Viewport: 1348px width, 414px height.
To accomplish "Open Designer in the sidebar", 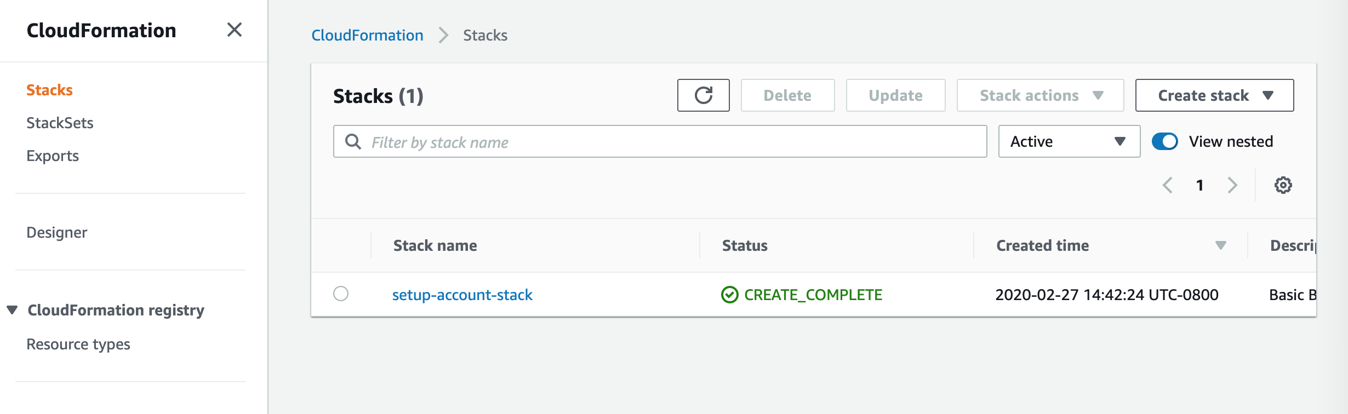I will pos(56,232).
